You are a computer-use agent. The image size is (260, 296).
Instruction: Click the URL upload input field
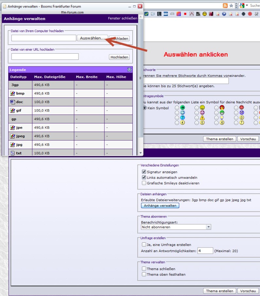point(45,57)
